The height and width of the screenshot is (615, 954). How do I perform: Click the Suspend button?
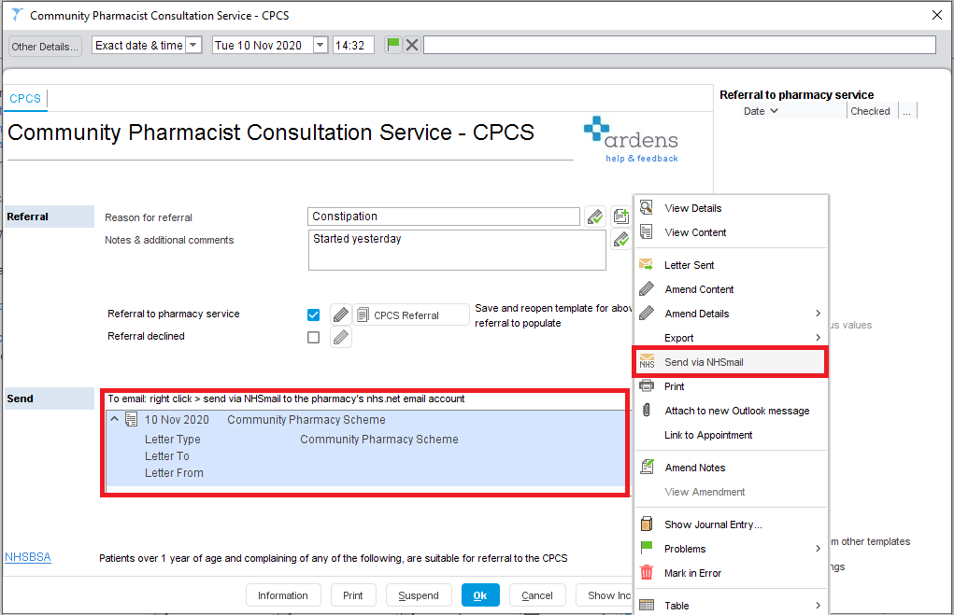419,595
